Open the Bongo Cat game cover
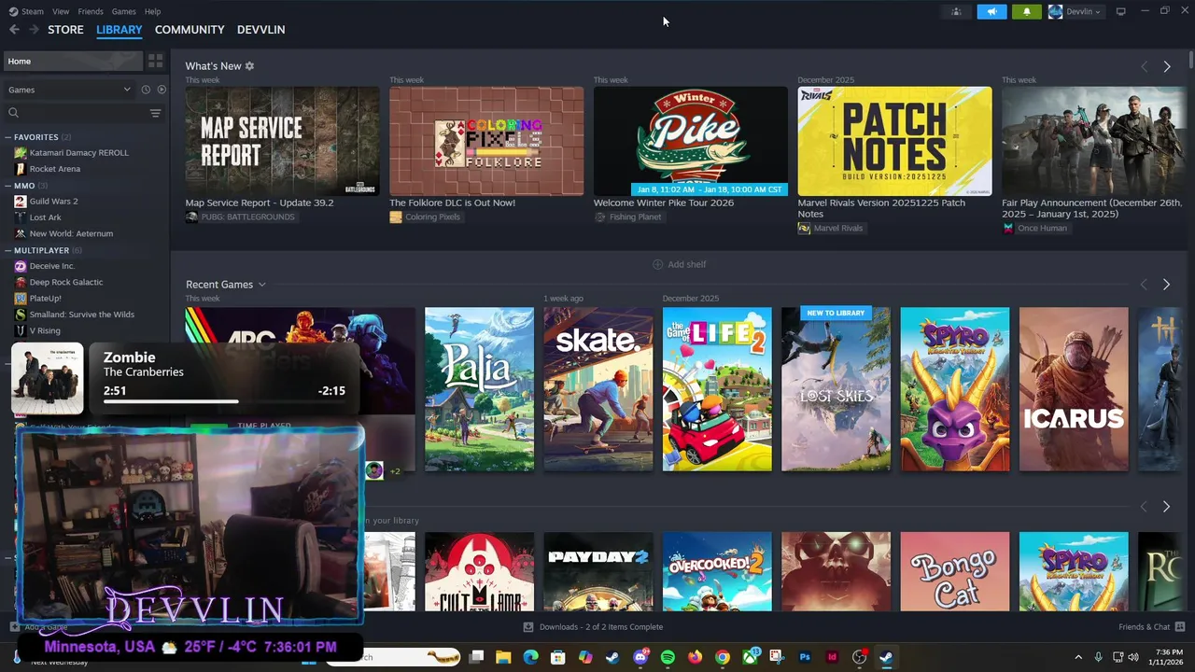The image size is (1195, 672). tap(954, 571)
